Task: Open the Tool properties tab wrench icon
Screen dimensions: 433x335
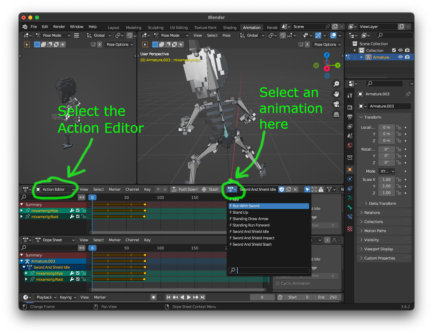Action: click(x=350, y=96)
